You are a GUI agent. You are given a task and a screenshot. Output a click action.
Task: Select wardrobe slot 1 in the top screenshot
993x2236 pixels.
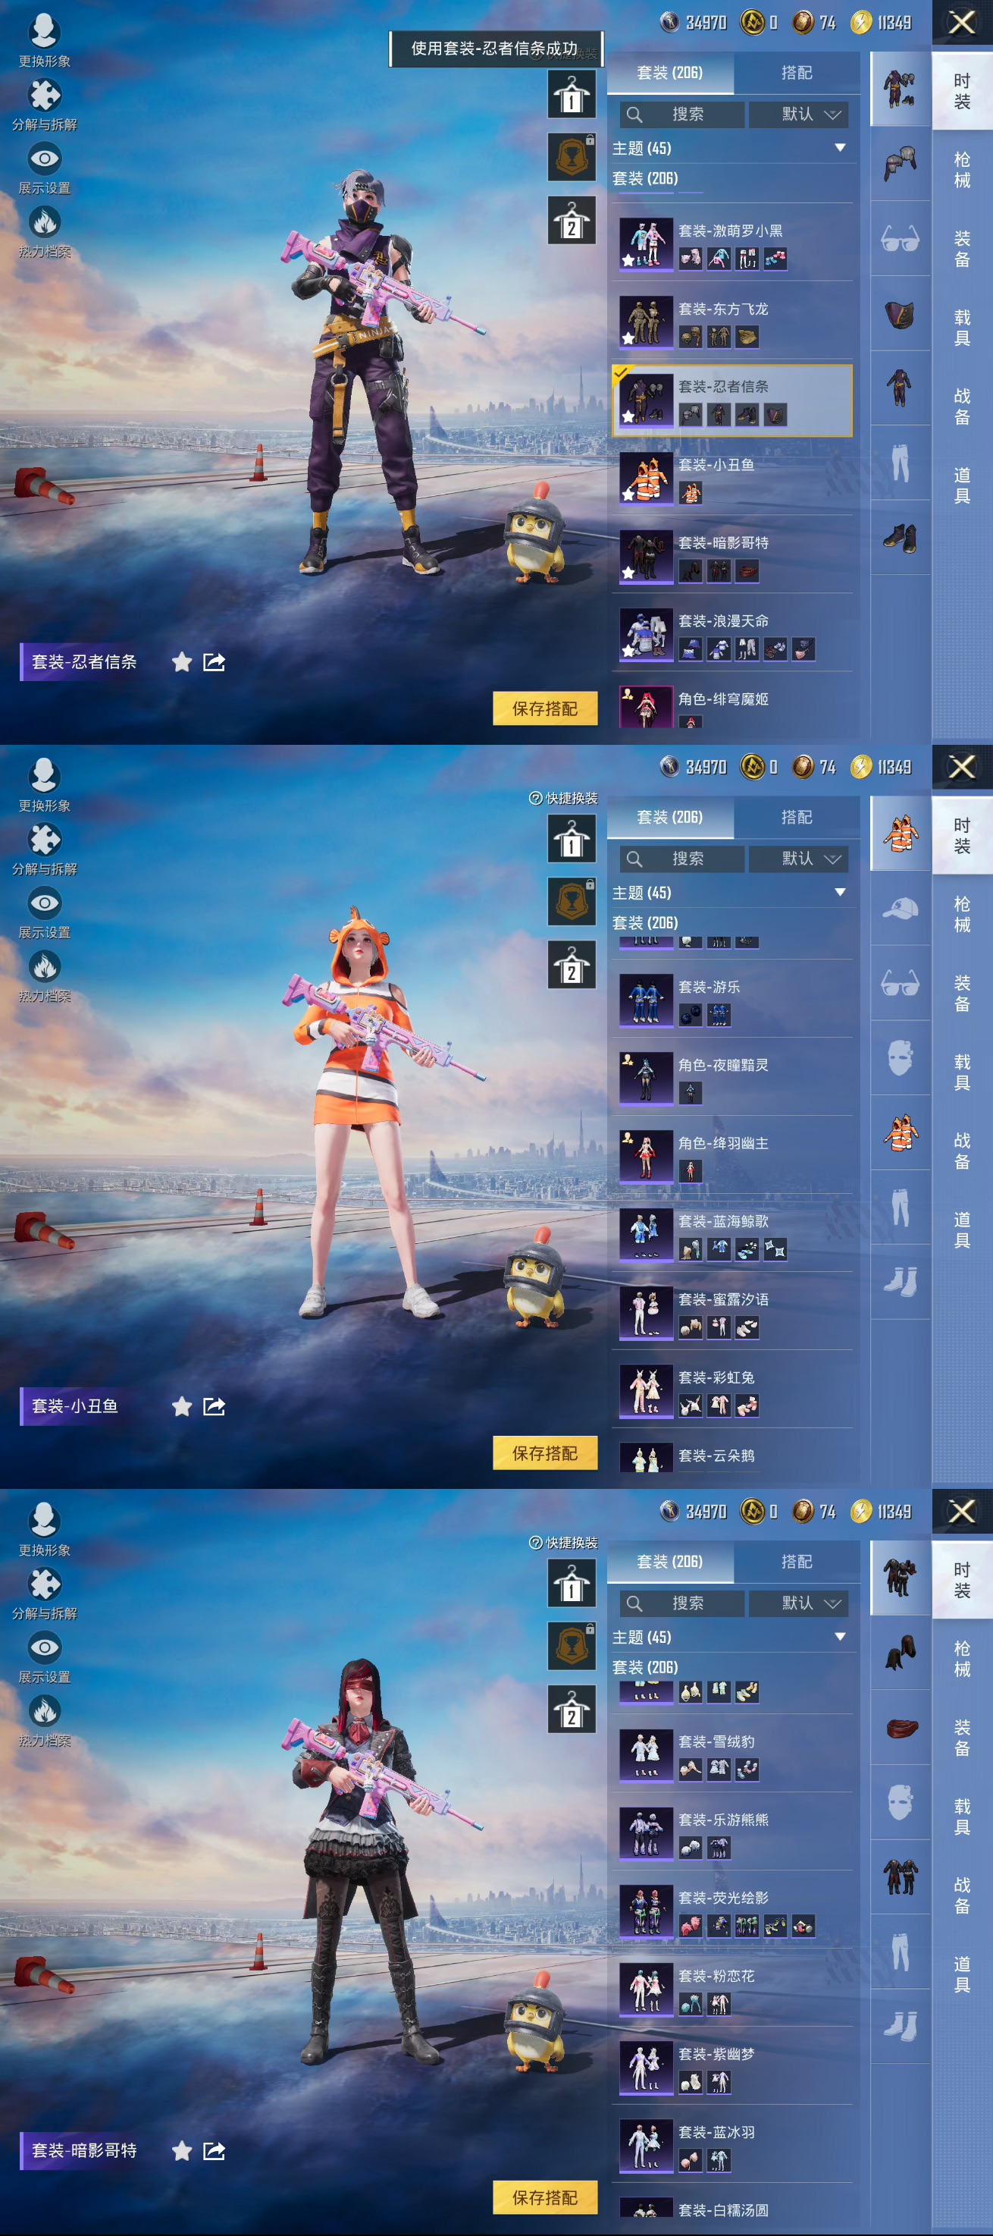click(x=572, y=95)
